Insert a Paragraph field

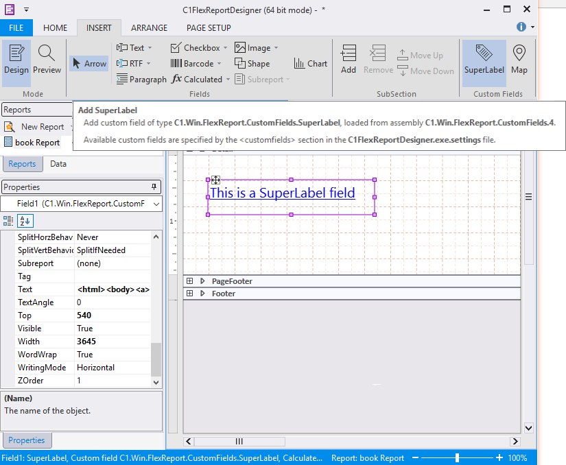click(141, 80)
